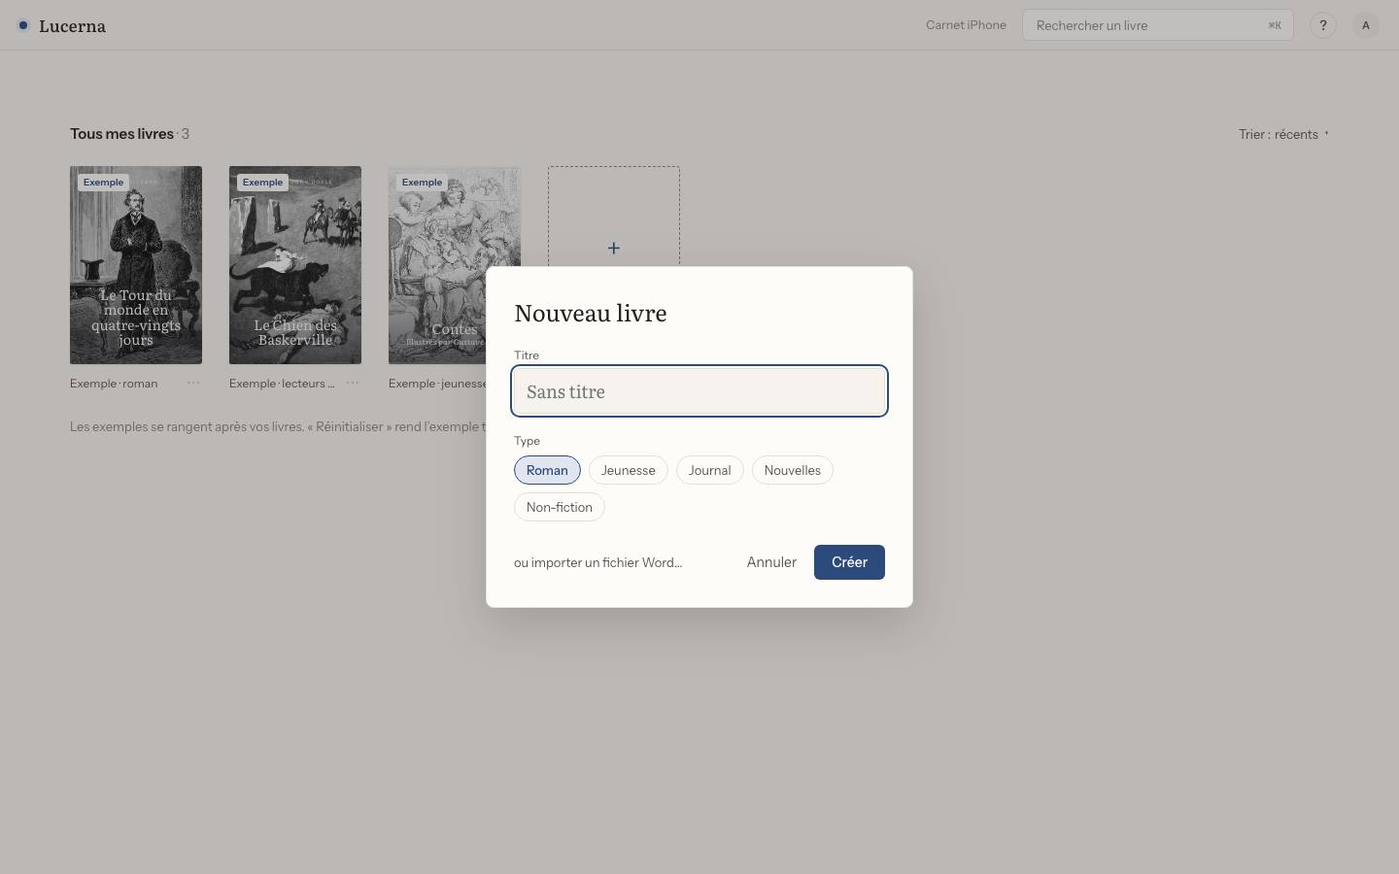
Task: Open the Trier : récents sort dropdown
Action: coord(1283,134)
